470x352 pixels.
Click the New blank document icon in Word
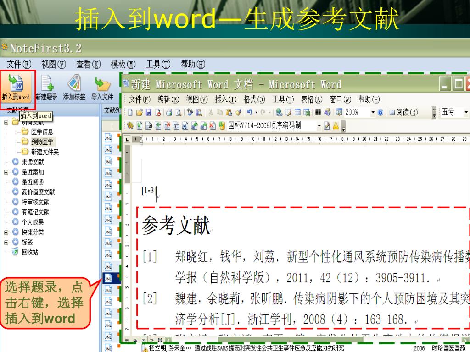(x=130, y=112)
